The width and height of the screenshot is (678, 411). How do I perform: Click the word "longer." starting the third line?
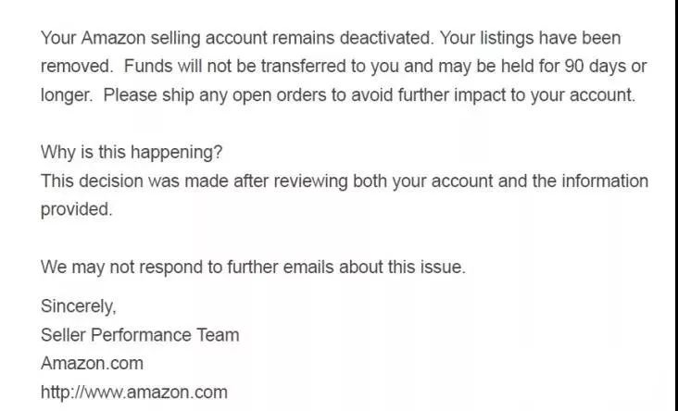(67, 95)
